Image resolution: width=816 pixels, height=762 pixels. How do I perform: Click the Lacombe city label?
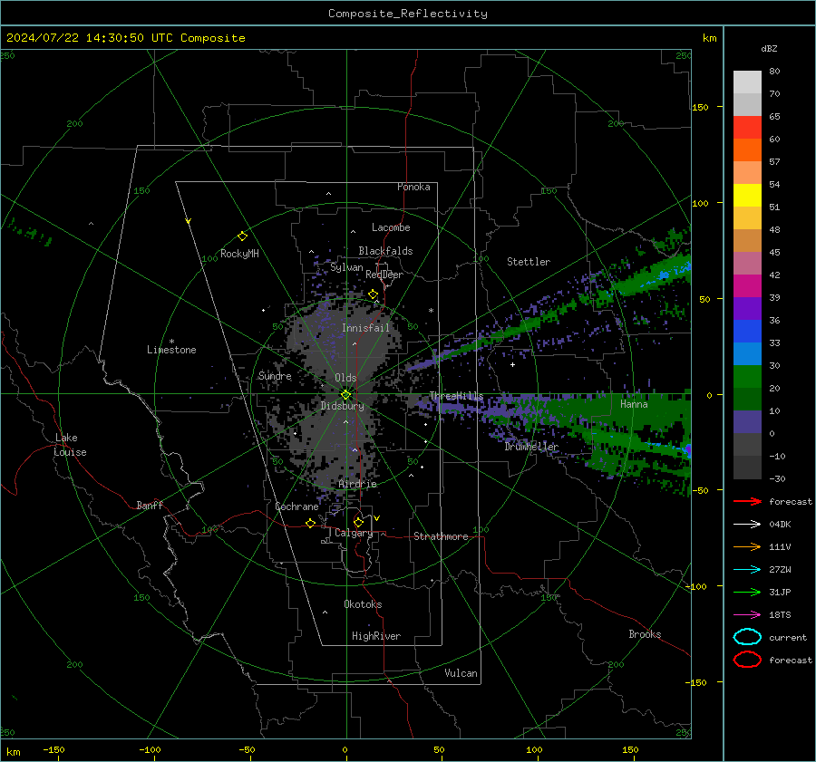tap(391, 227)
